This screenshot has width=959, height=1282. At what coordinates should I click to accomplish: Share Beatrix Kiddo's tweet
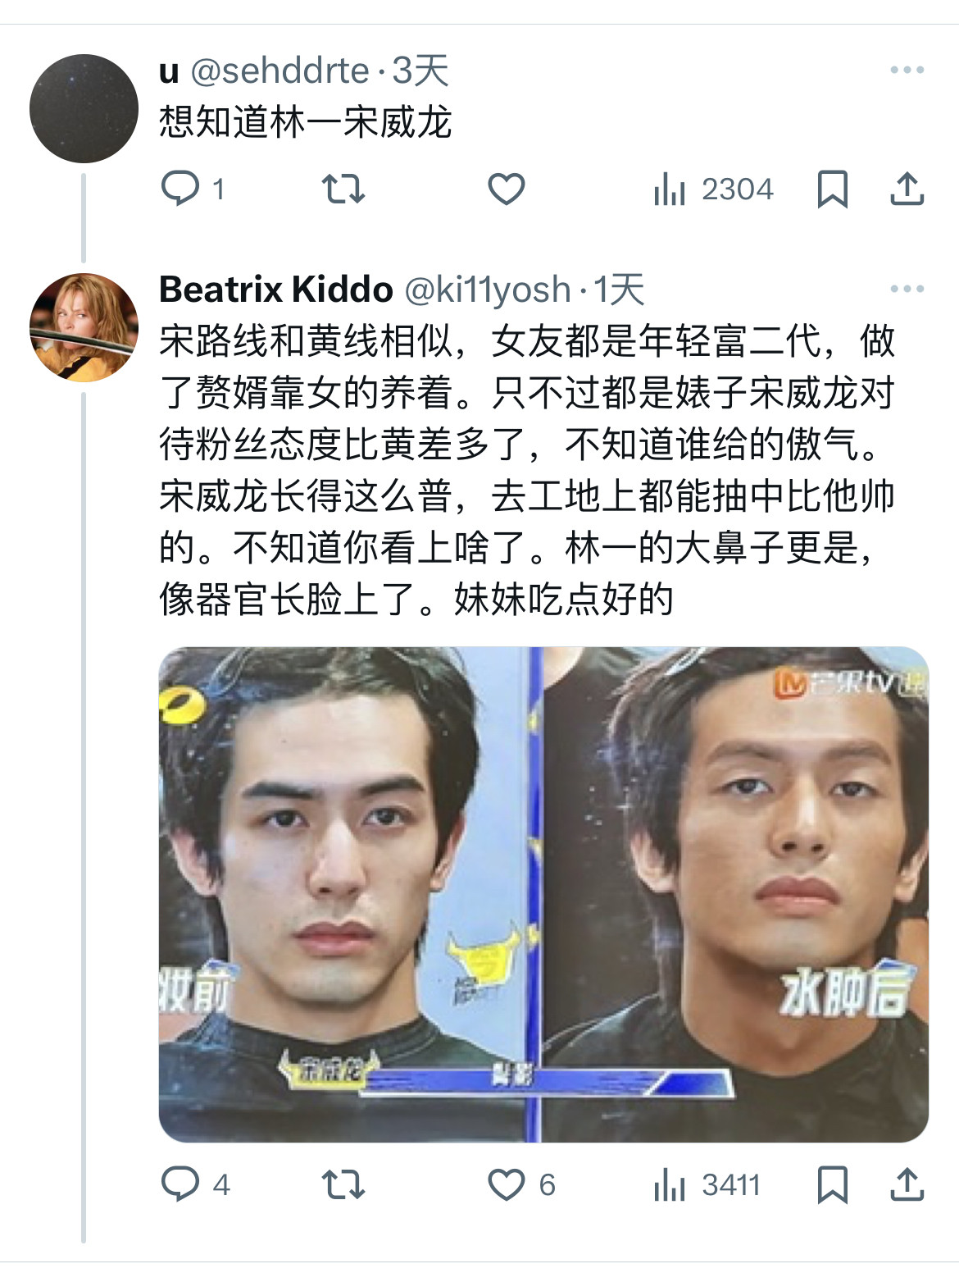point(907,1184)
